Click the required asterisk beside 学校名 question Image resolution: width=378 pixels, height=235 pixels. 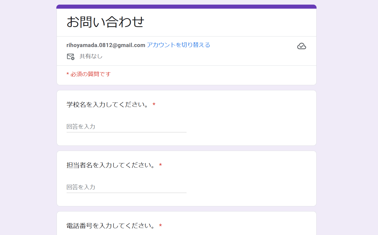[154, 105]
